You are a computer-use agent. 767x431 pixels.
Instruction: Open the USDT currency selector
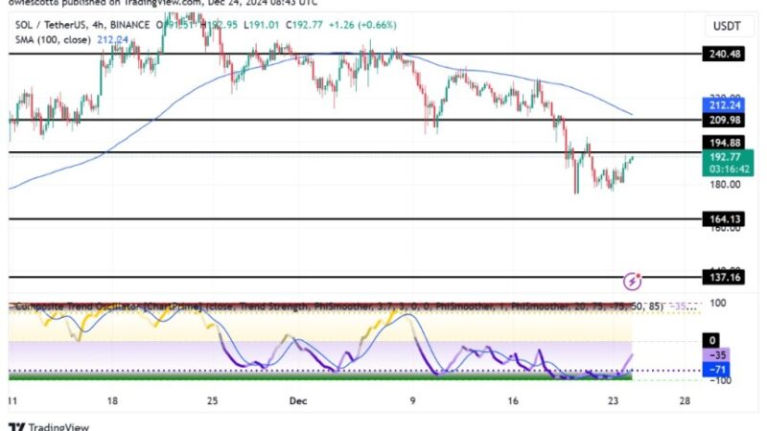[727, 26]
